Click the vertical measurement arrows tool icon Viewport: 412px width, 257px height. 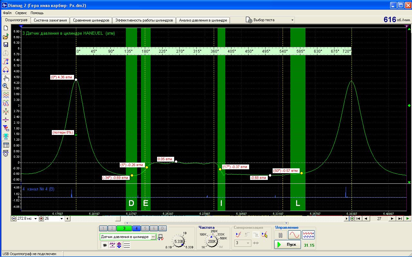(x=5, y=62)
